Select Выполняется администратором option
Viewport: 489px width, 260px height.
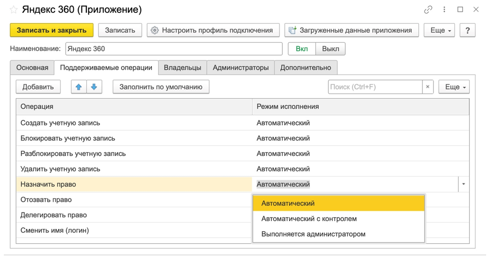pos(313,234)
